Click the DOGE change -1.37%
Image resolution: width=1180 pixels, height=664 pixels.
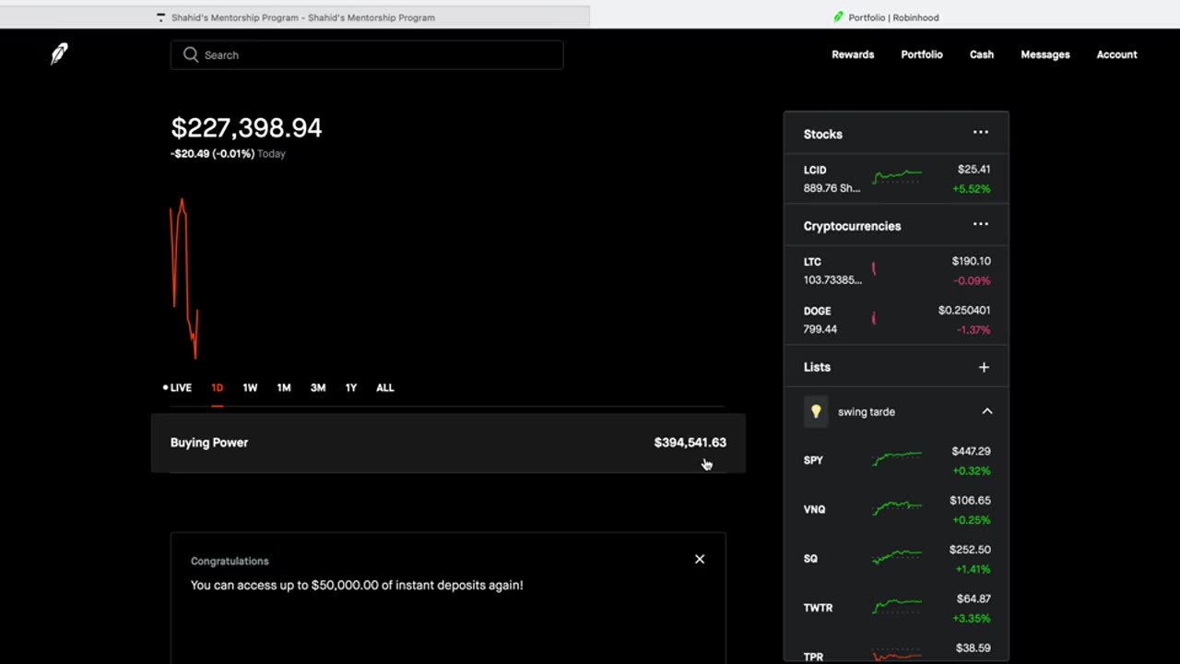coord(973,329)
